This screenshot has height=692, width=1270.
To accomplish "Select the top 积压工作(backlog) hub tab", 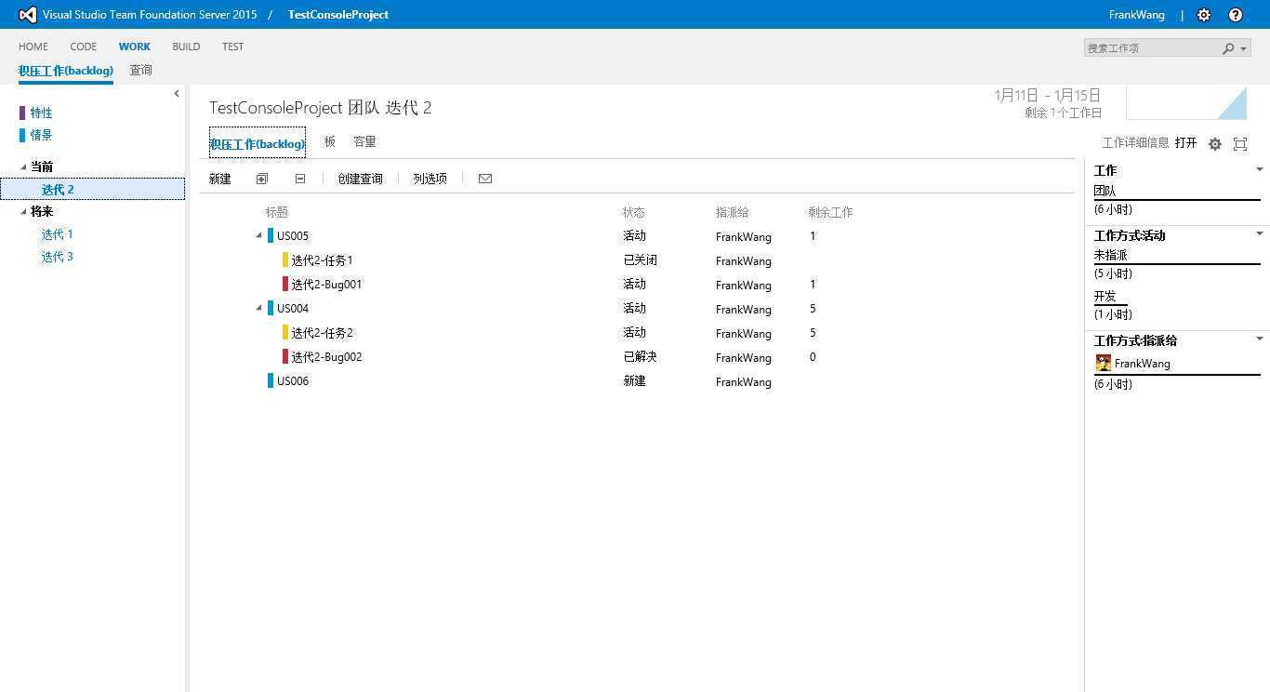I will click(66, 71).
